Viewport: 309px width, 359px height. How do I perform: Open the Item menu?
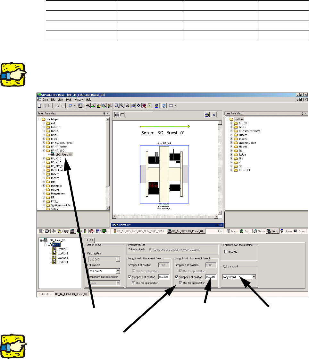(45, 100)
